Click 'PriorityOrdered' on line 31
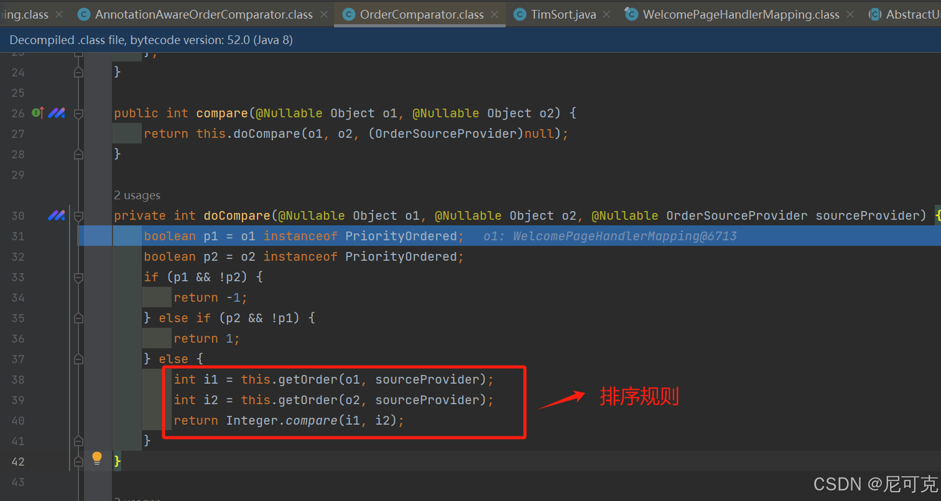Viewport: 941px width, 501px height. click(401, 236)
